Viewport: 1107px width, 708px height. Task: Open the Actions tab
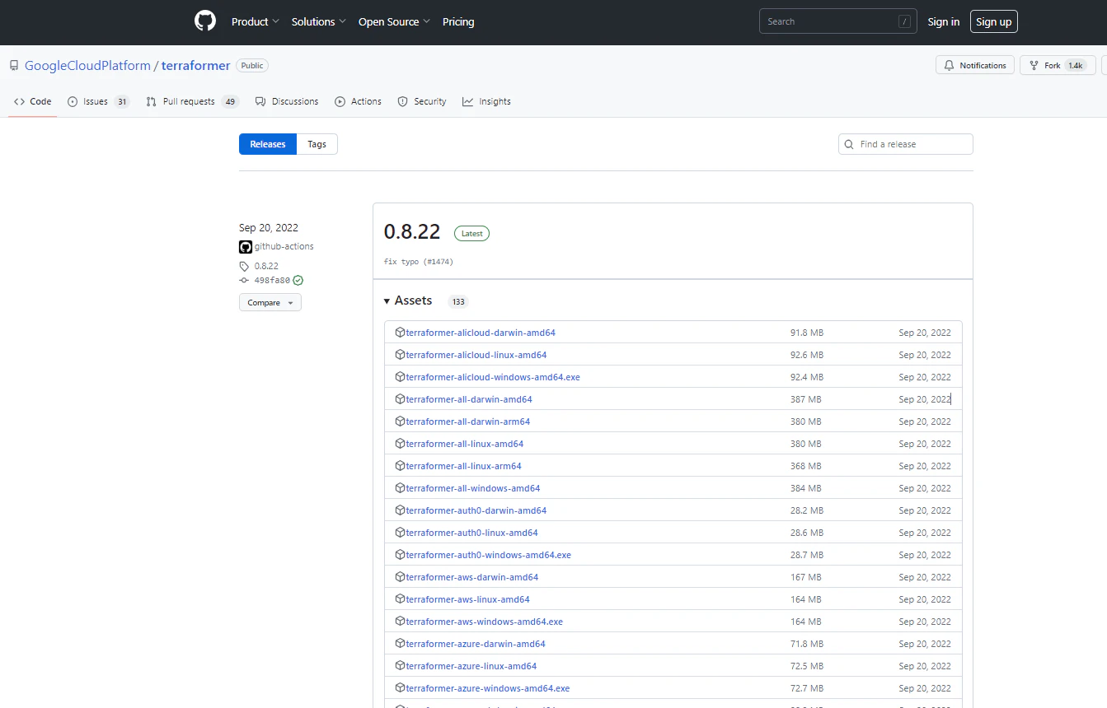(359, 102)
